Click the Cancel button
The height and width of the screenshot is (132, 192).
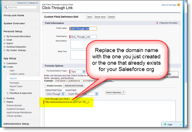tap(111, 17)
